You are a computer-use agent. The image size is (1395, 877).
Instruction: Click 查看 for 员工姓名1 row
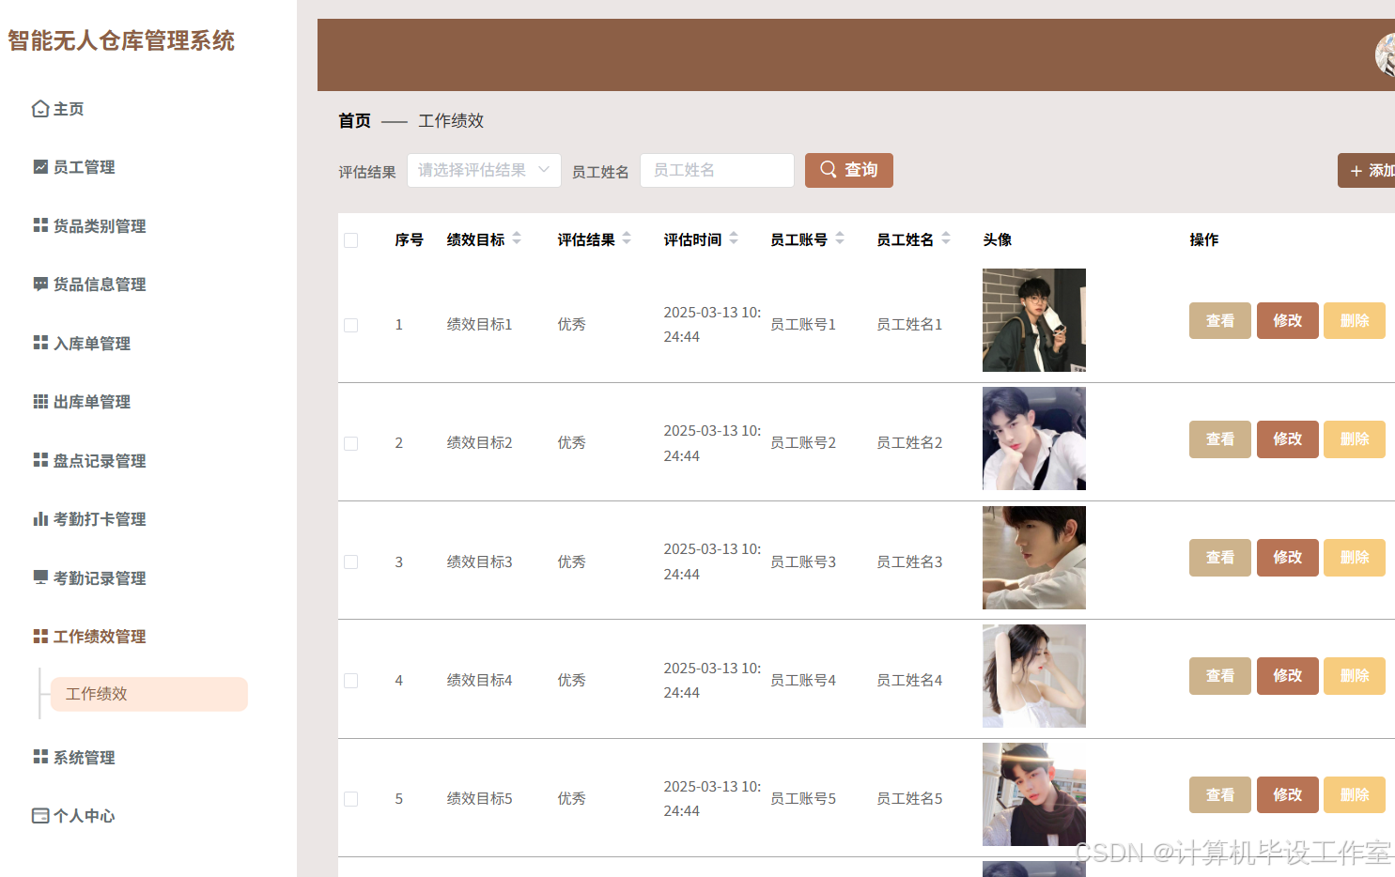[x=1220, y=320]
